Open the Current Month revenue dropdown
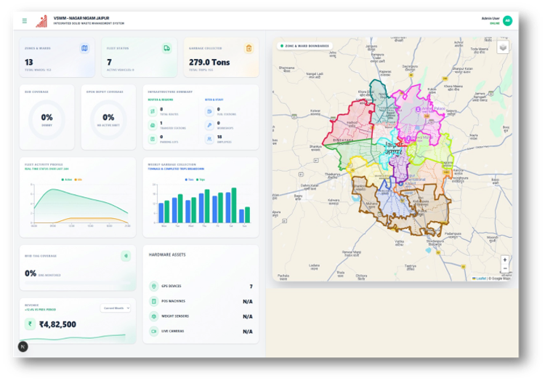Screen dimensions: 545x381 click(116, 308)
